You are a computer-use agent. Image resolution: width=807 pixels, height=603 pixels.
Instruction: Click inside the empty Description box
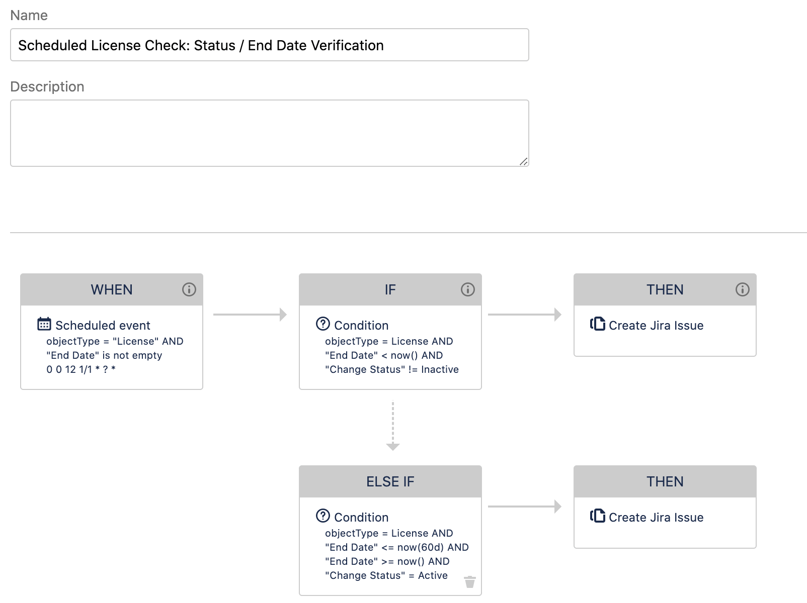tap(269, 132)
